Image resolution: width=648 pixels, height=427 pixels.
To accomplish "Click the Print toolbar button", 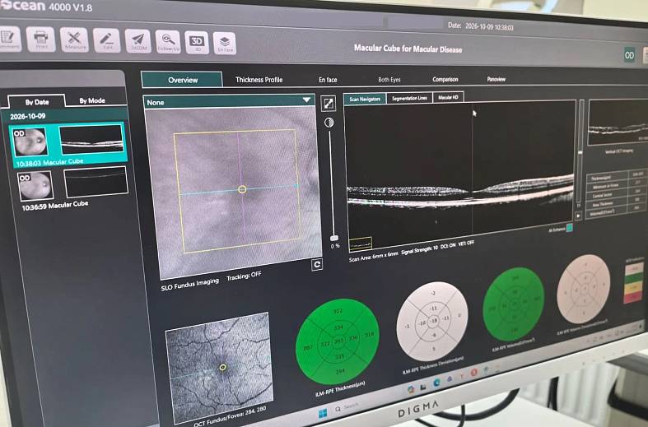I will [x=40, y=39].
